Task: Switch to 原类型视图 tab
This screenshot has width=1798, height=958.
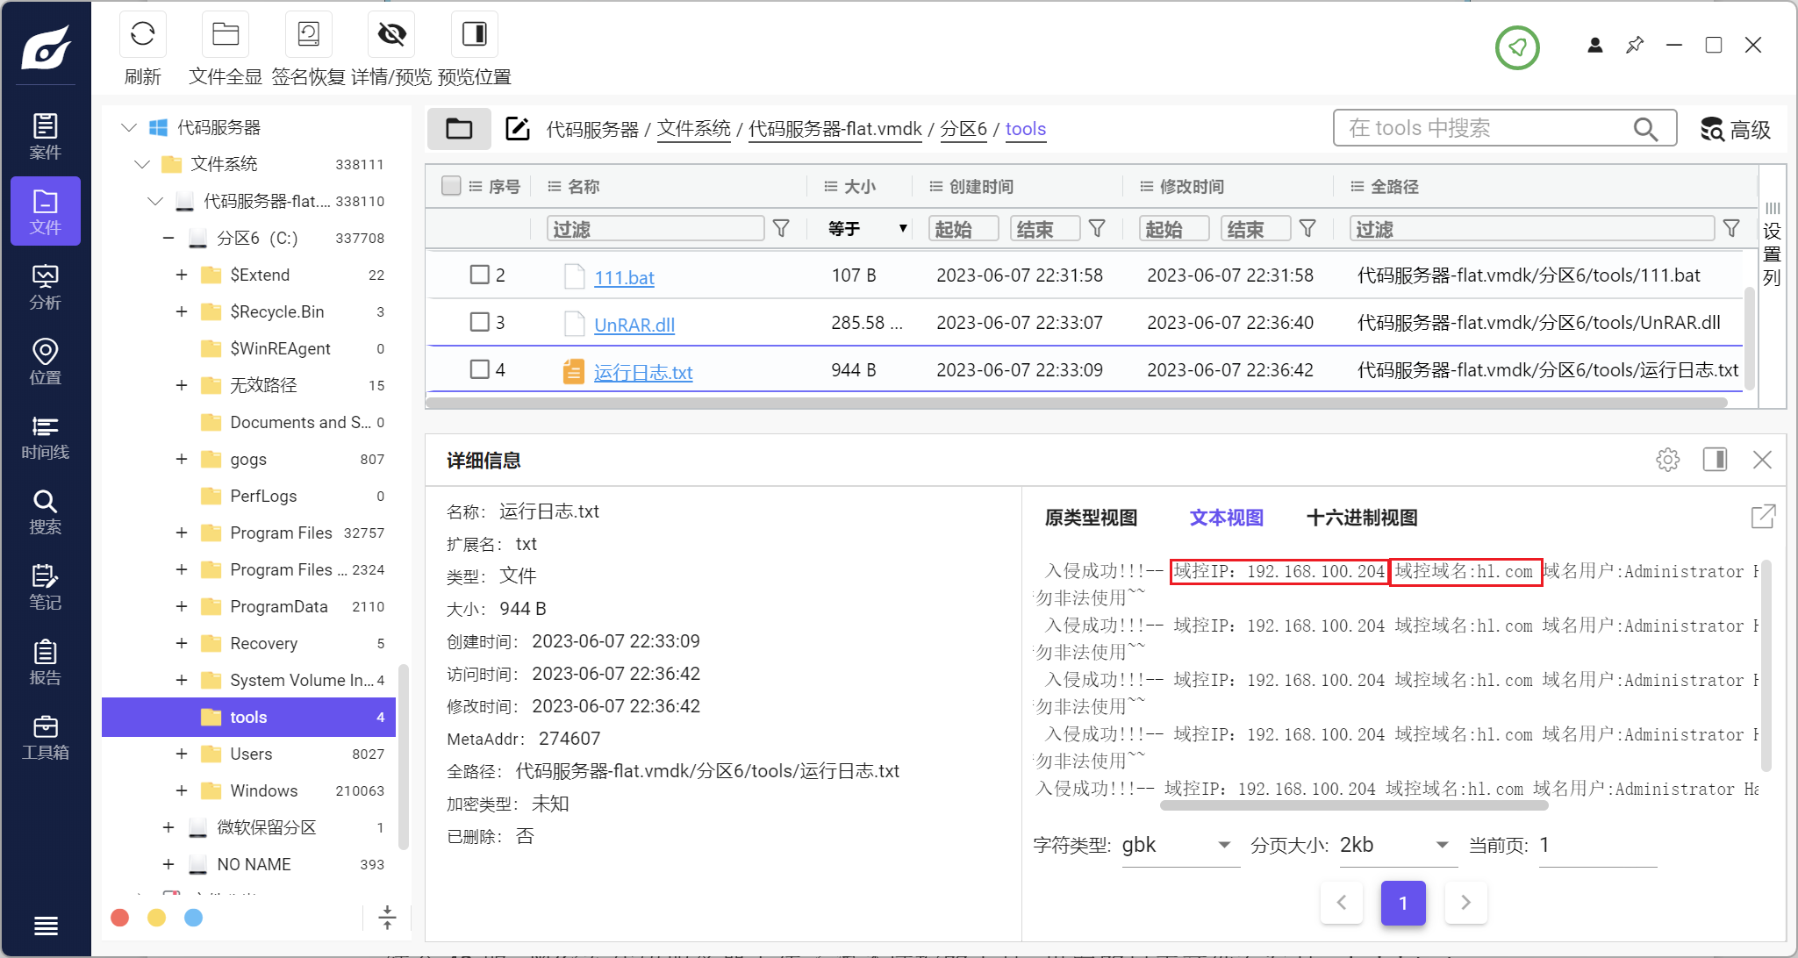Action: (1091, 518)
